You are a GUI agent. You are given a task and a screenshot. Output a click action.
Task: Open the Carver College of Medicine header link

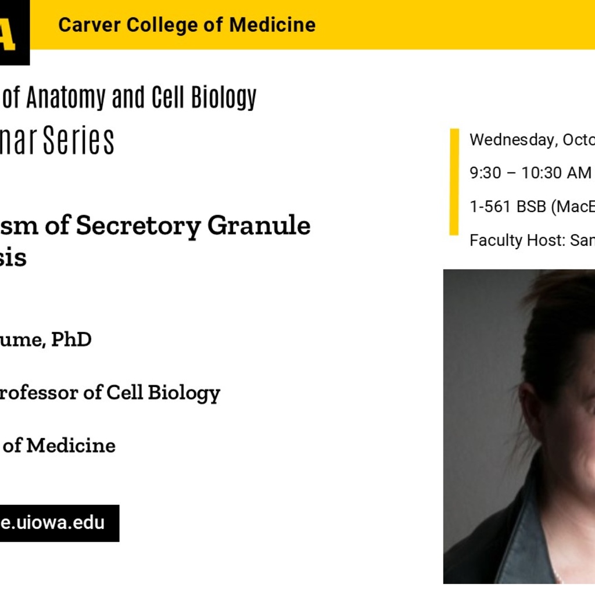tap(187, 25)
